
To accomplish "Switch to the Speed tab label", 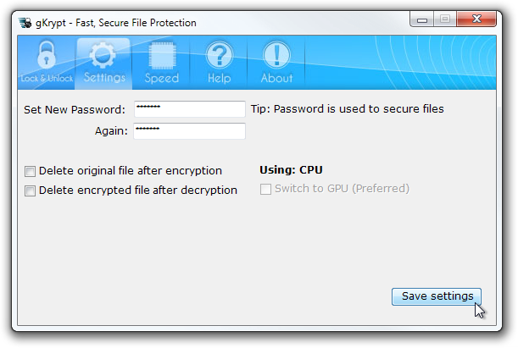I will (162, 78).
